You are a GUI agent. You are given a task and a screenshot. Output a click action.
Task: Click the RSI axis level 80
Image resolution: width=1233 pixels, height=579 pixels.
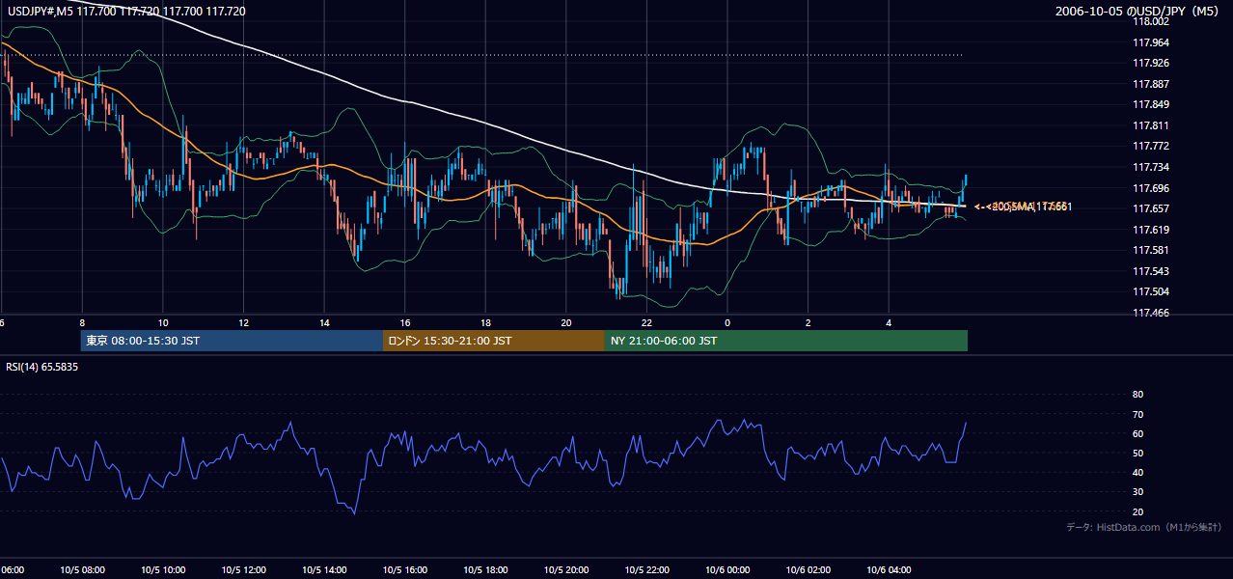click(x=1137, y=395)
